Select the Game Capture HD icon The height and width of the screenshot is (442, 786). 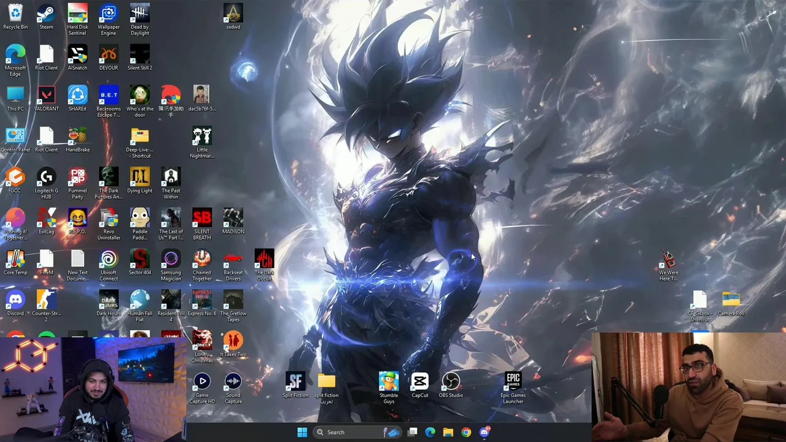point(202,389)
